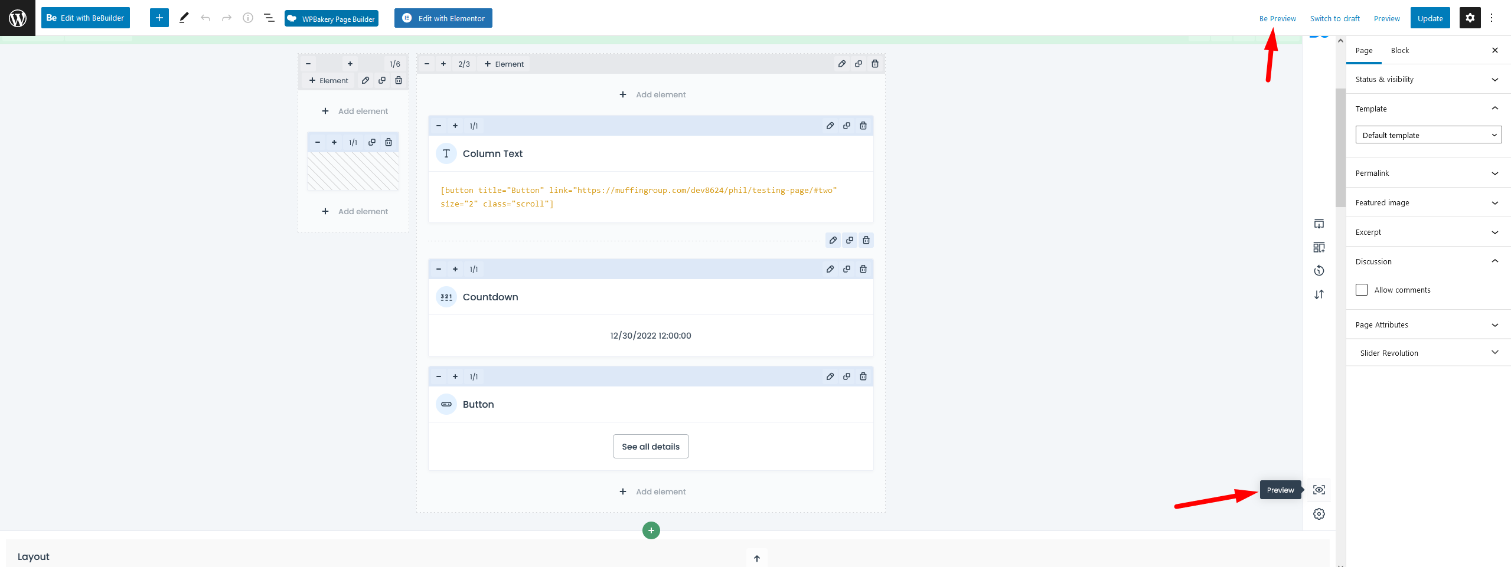Viewport: 1511px width, 567px height.
Task: Click Add element at top of 2/3 wrap
Action: 652,94
